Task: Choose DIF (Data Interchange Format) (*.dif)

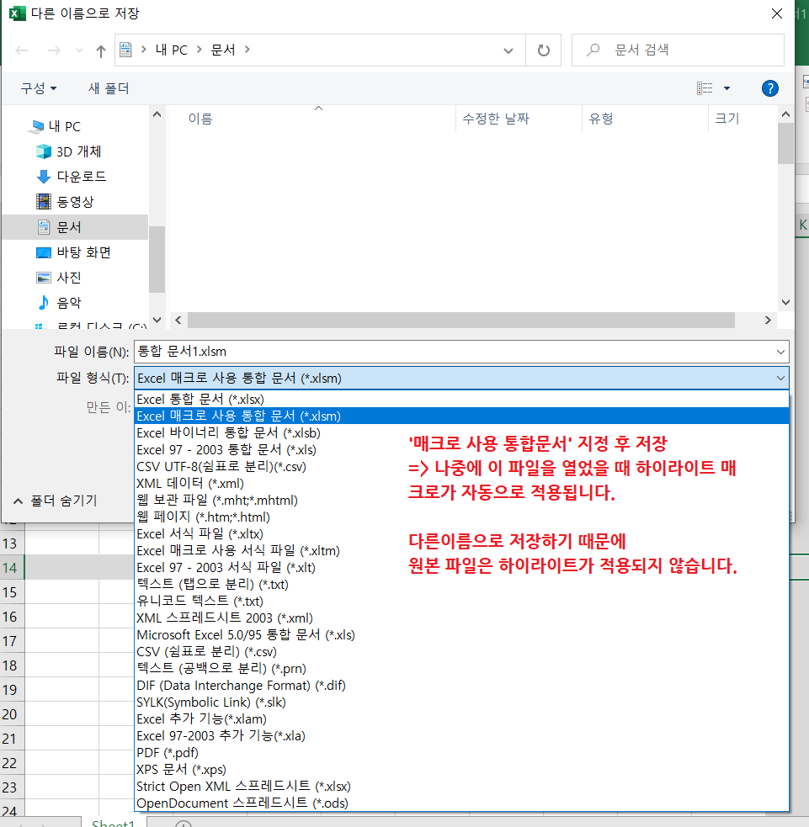Action: 462,686
